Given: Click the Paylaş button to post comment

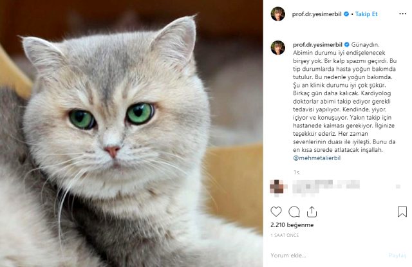Looking at the screenshot, I should [x=398, y=255].
